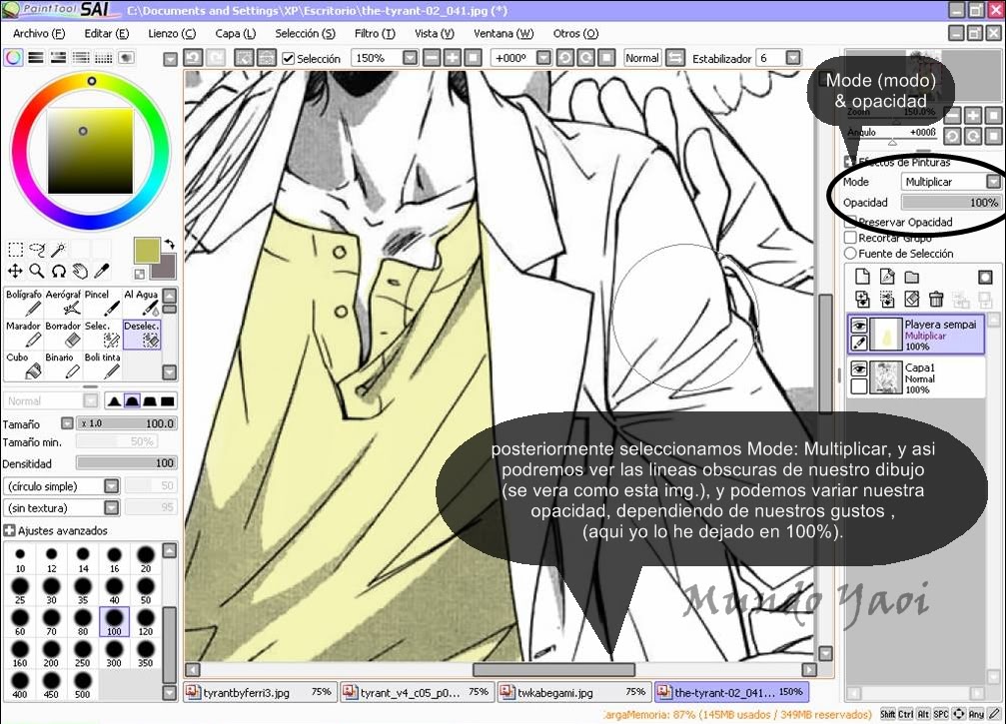Viewport: 1006px width, 724px height.
Task: Select the eyedropper color picker tool
Action: pyautogui.click(x=101, y=272)
